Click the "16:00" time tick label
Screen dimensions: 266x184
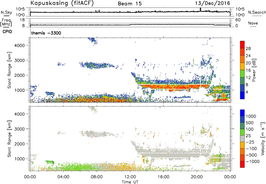click(163, 177)
